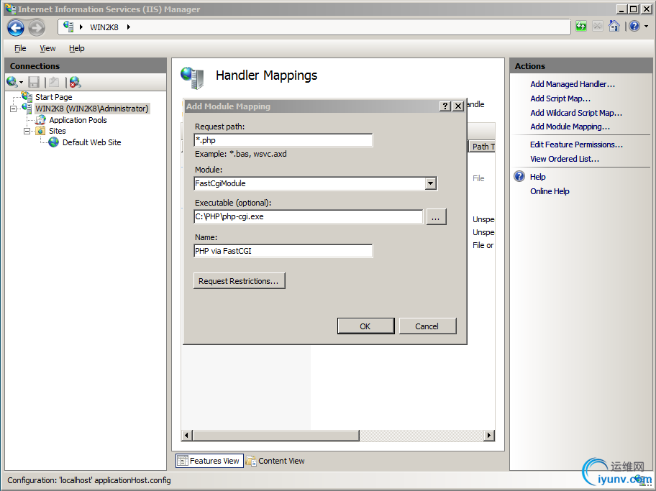Open Request Restrictions settings
This screenshot has height=491, width=656.
[239, 281]
